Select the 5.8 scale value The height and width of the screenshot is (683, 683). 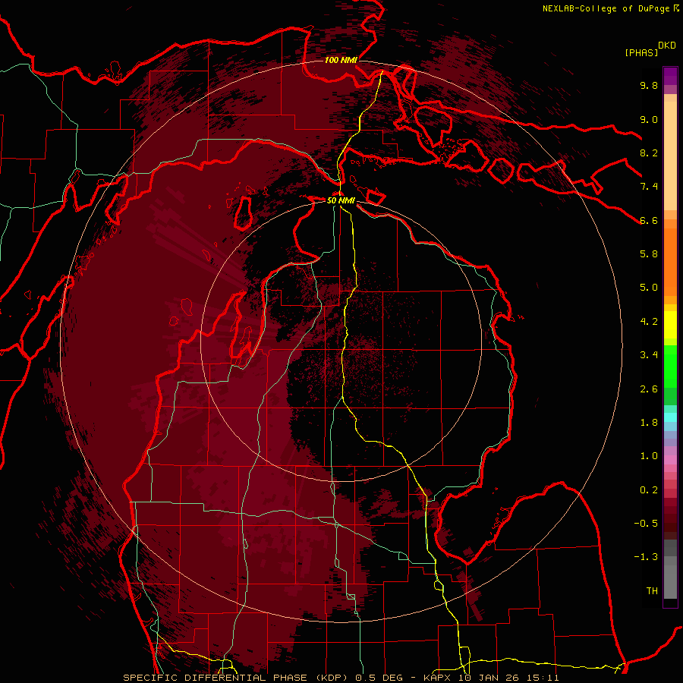[649, 254]
